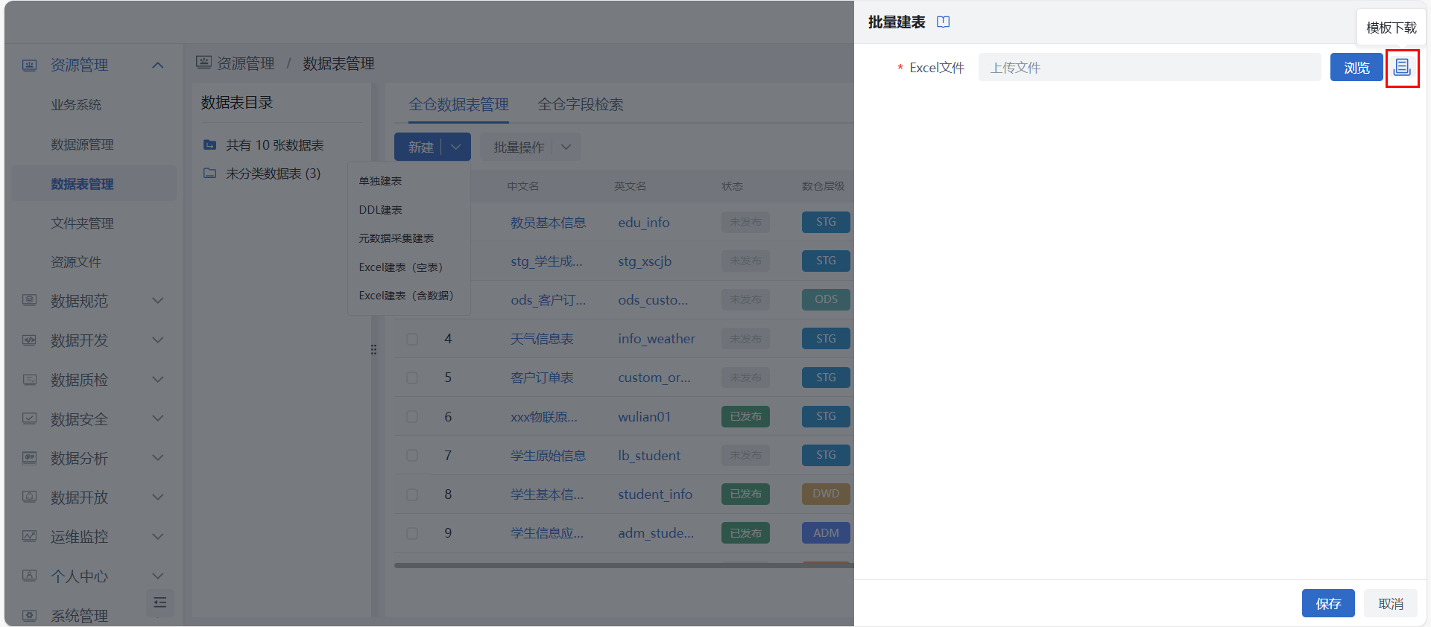Expand the 数据开发 menu chevron
The width and height of the screenshot is (1431, 627).
158,340
